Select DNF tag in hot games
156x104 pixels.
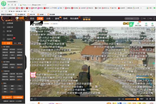click(x=12, y=55)
